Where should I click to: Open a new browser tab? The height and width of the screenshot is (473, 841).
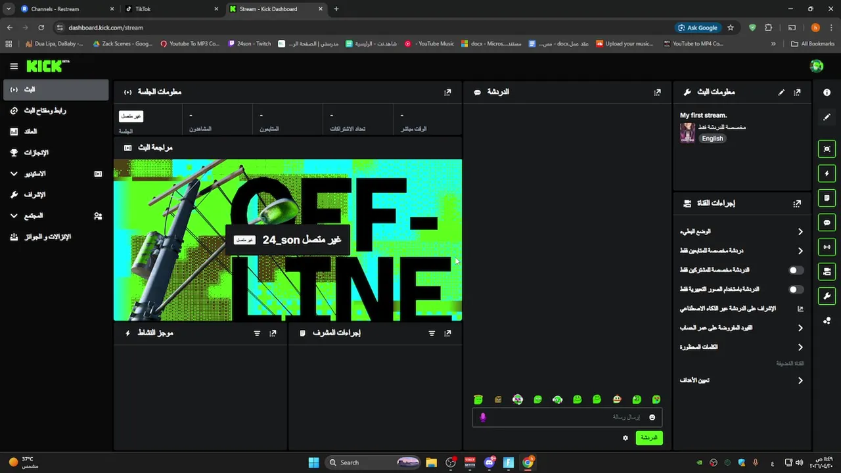[x=336, y=9]
